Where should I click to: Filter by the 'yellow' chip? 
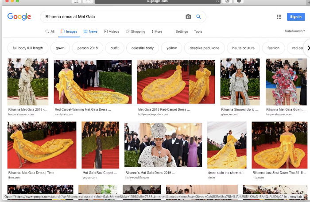click(x=172, y=48)
